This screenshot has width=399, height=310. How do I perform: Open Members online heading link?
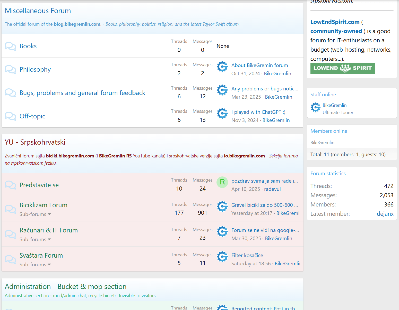point(329,131)
